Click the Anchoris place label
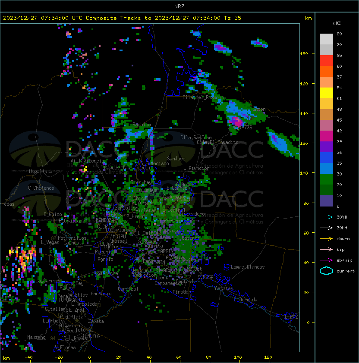359x363 pixels. point(101,294)
